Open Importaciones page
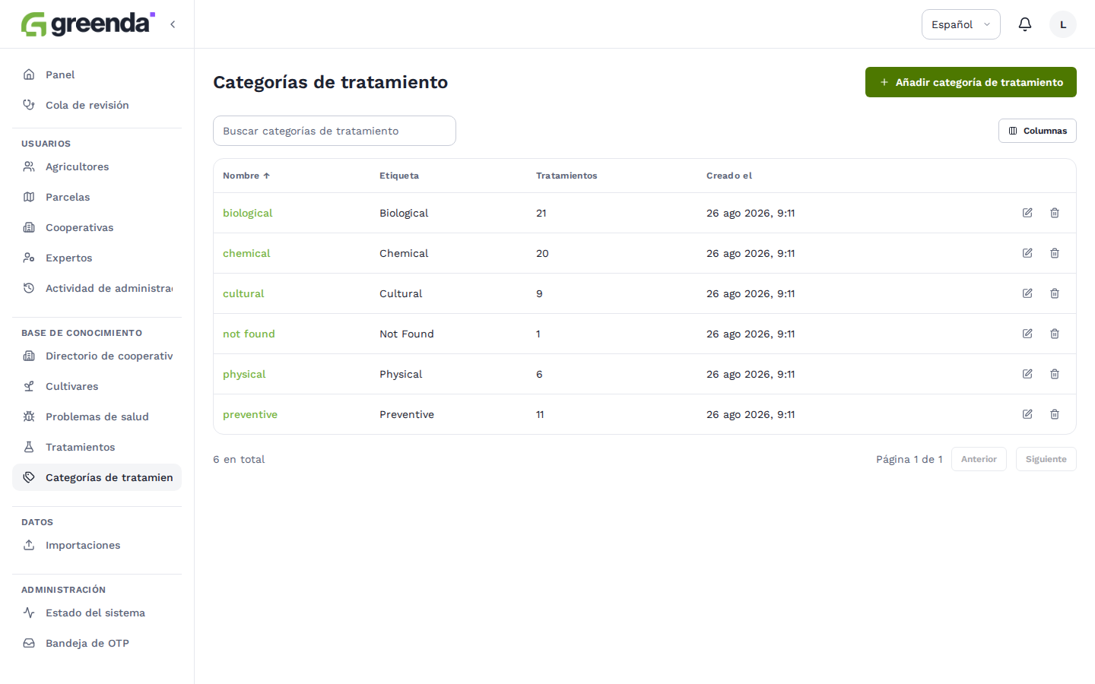1095x684 pixels. (97, 545)
